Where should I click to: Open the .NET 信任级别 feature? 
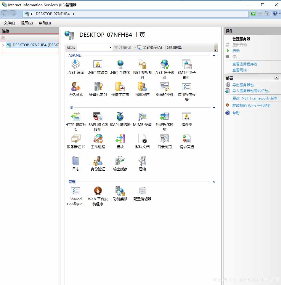coord(165,69)
